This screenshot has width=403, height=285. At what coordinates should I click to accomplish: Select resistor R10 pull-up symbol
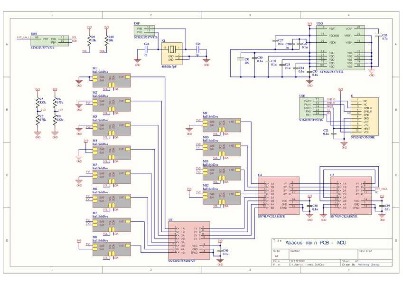coord(106,39)
